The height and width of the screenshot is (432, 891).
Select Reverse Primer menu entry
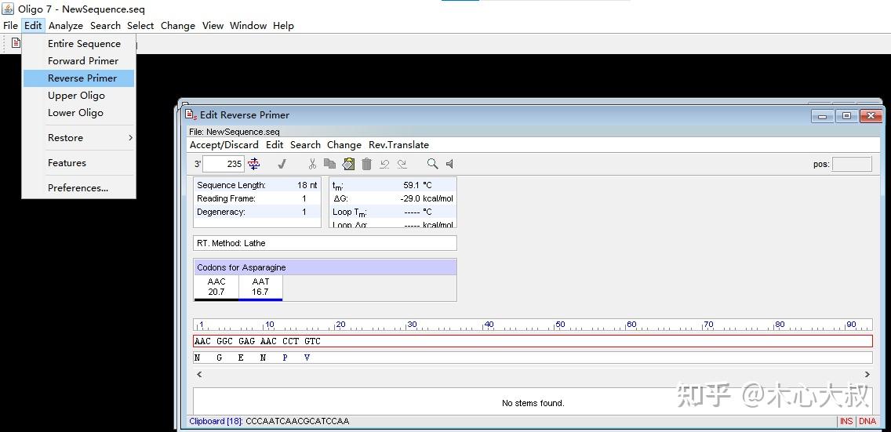coord(78,78)
